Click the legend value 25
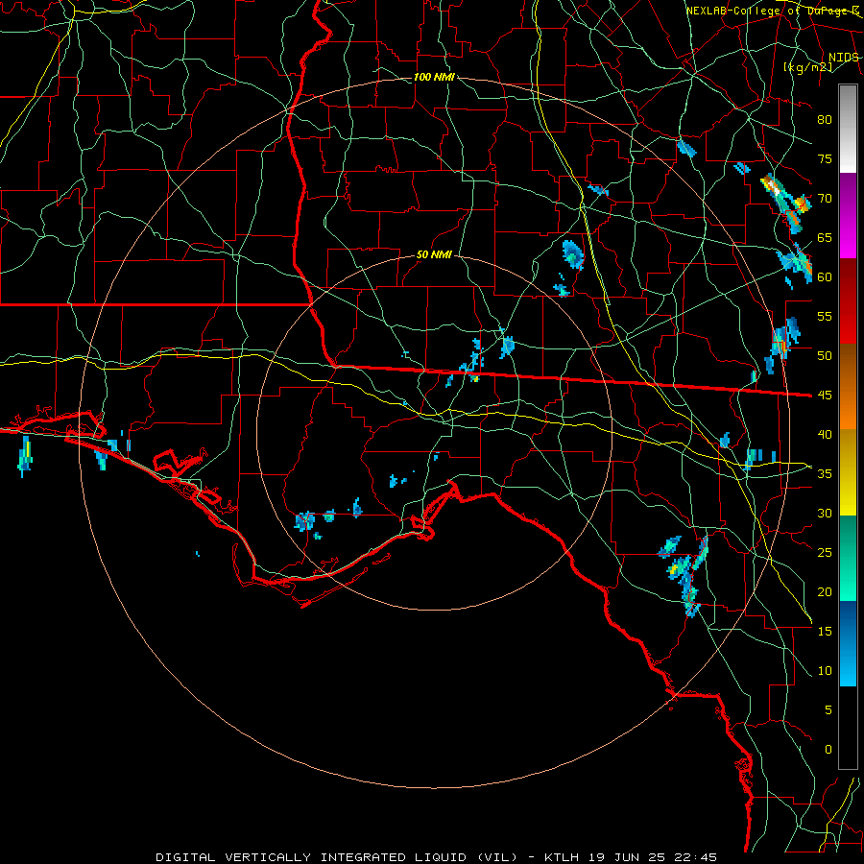The image size is (864, 864). tap(825, 553)
